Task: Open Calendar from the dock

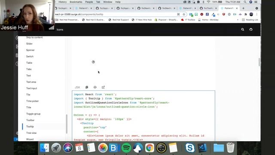Action: point(79,148)
